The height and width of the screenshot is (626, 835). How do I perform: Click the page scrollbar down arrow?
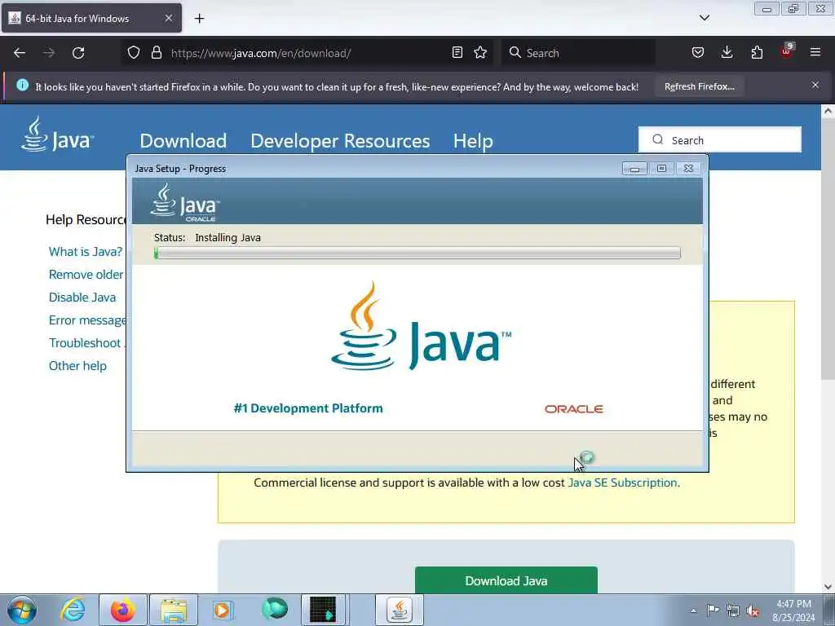coord(828,587)
